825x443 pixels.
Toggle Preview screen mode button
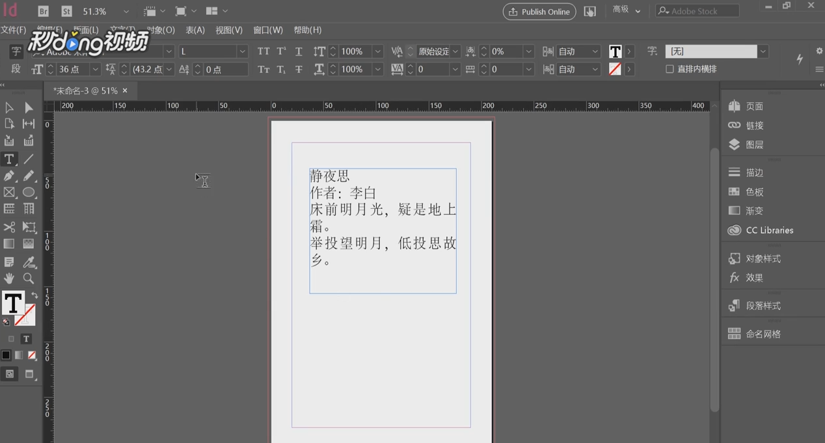pyautogui.click(x=29, y=374)
